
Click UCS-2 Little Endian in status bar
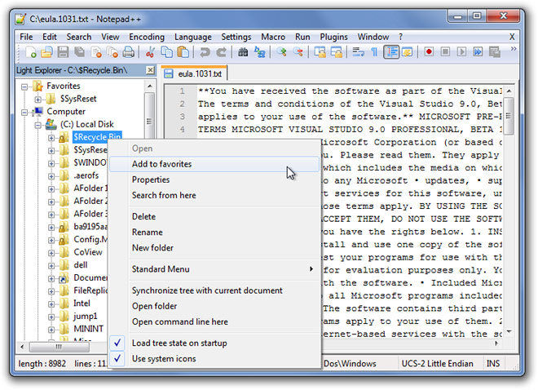[x=437, y=364]
